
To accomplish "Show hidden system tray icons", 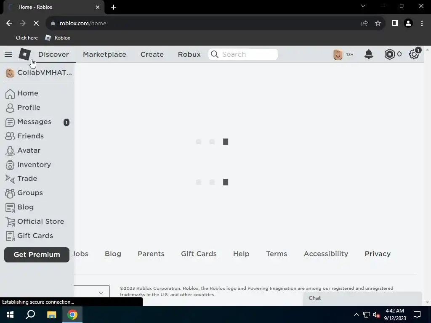I will click(x=356, y=315).
